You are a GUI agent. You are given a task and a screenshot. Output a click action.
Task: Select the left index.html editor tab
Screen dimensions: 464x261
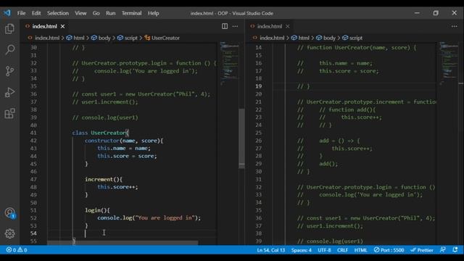45,26
